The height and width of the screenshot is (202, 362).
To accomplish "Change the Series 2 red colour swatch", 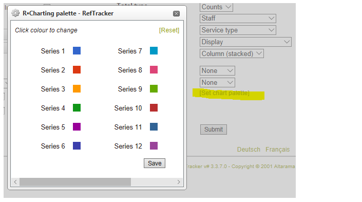I will pyautogui.click(x=77, y=69).
